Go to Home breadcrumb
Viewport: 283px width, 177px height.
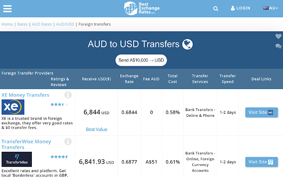(7, 24)
